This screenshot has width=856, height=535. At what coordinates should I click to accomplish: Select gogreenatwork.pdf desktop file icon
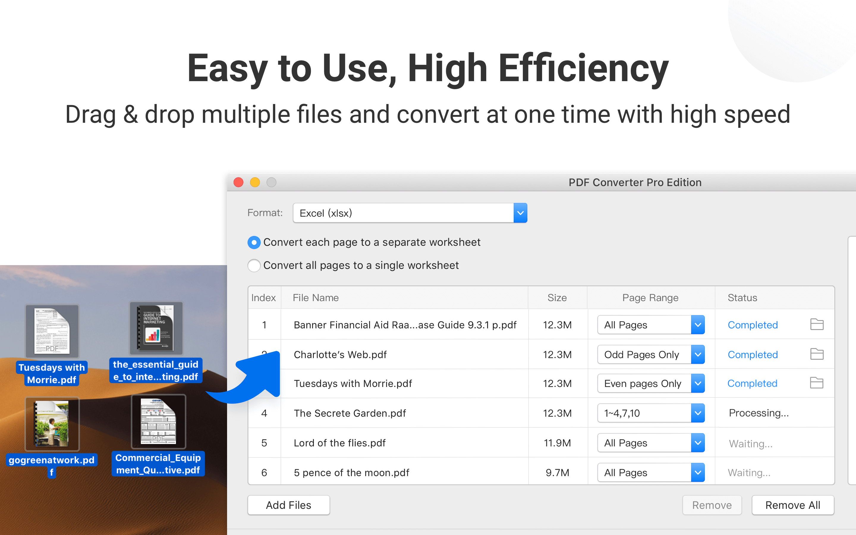[52, 424]
